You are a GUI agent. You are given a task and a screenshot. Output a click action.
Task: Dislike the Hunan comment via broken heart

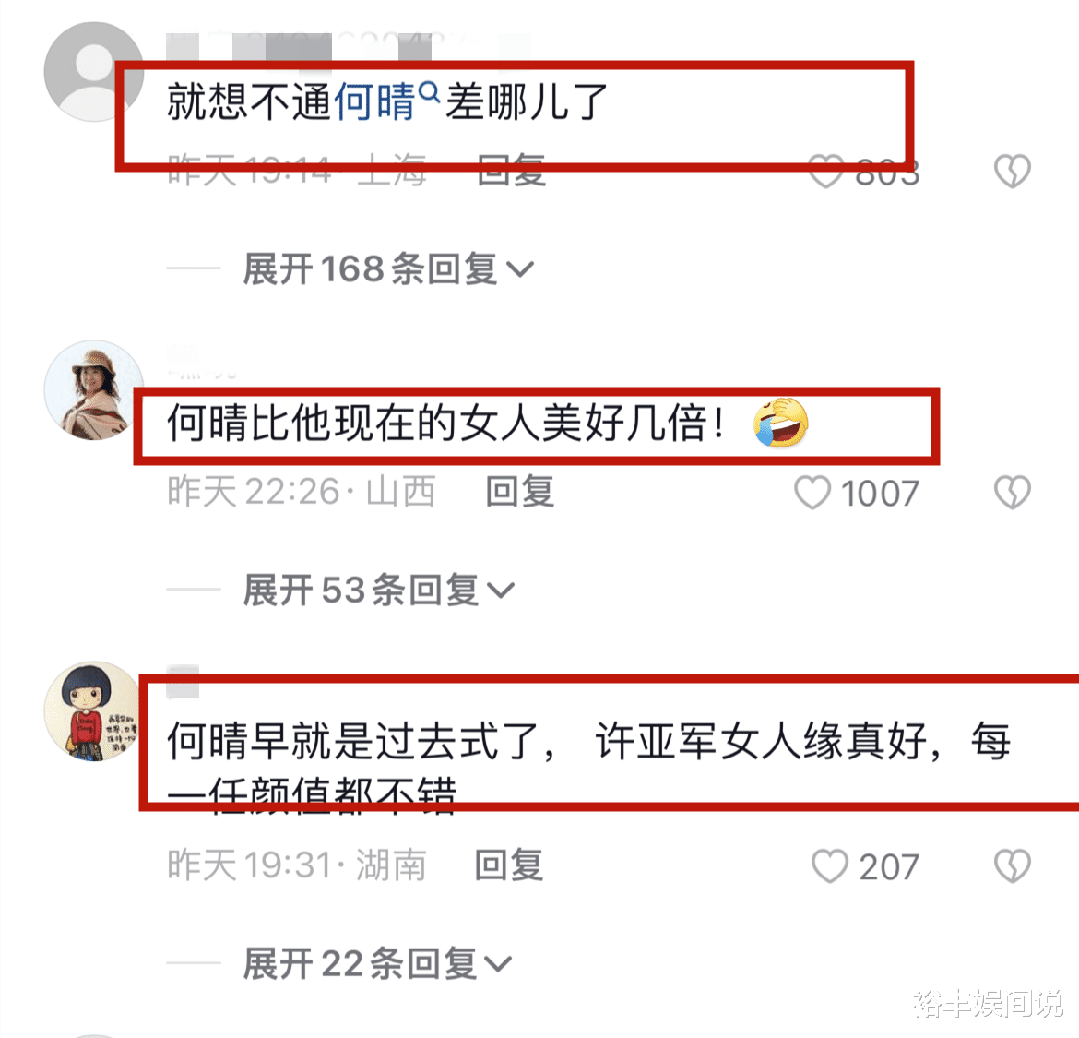pyautogui.click(x=1013, y=865)
